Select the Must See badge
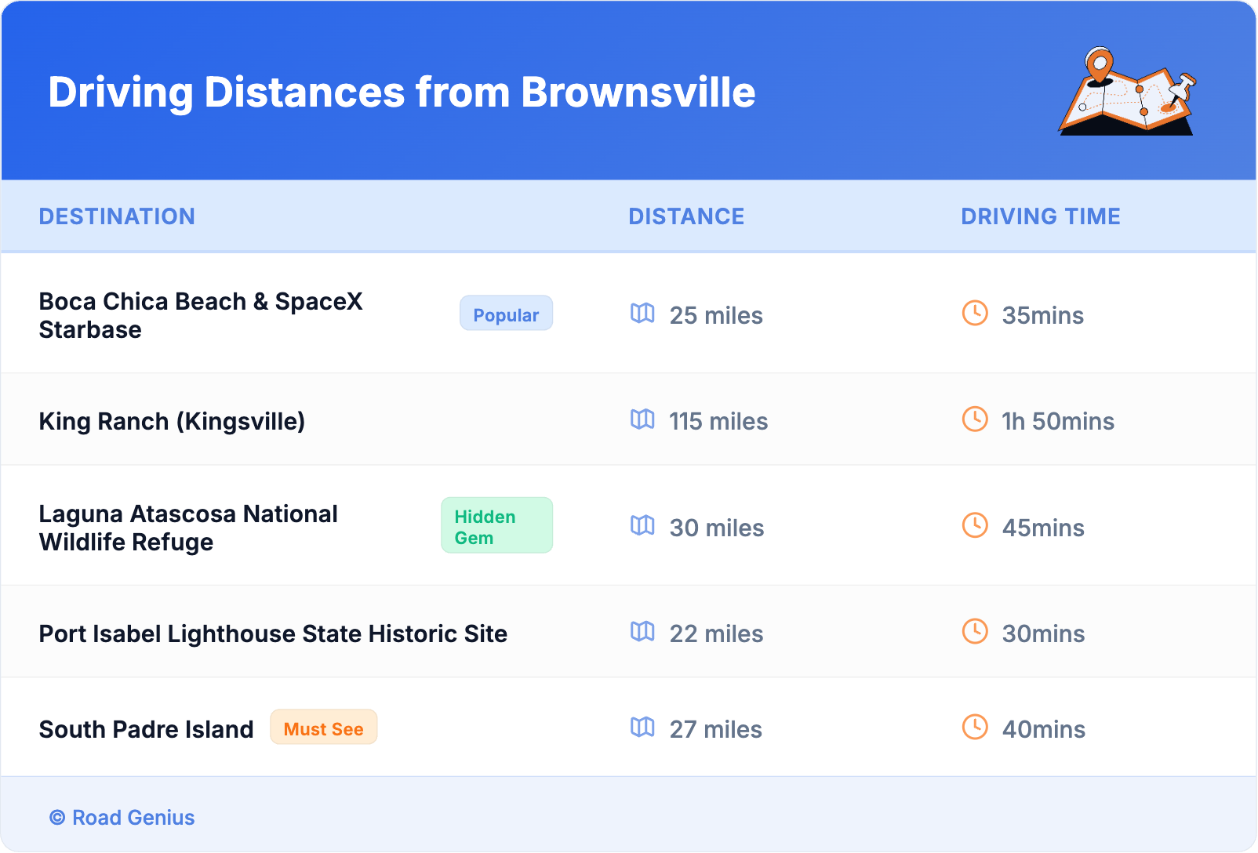This screenshot has height=853, width=1258. coord(323,728)
